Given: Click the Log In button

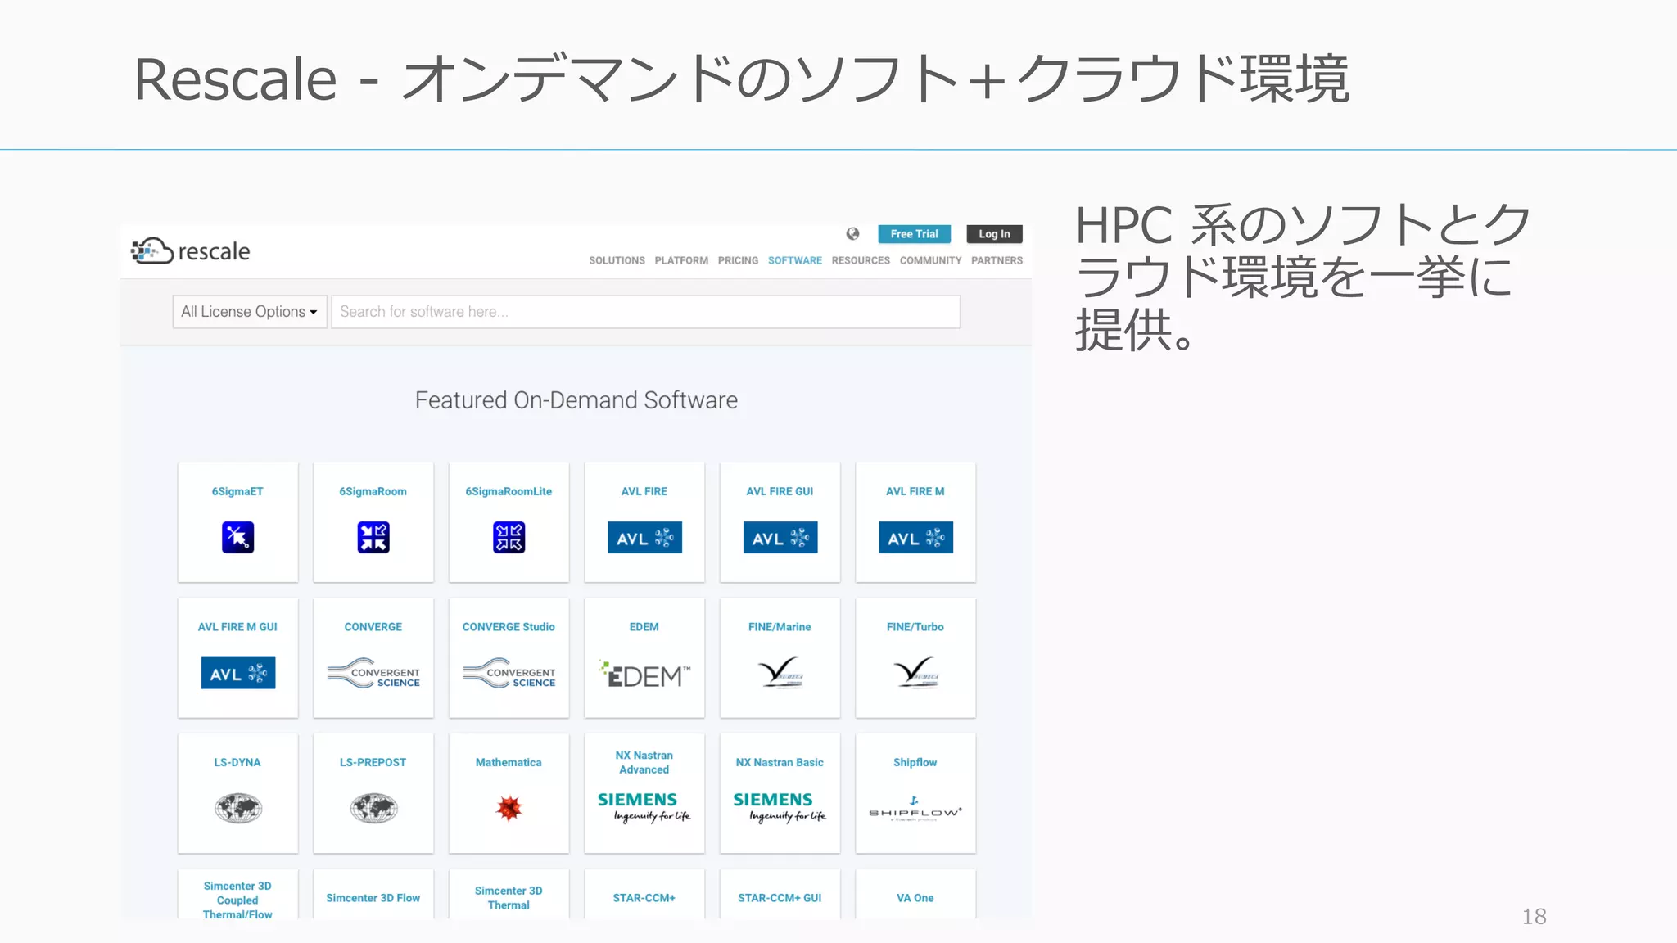Looking at the screenshot, I should tap(994, 234).
